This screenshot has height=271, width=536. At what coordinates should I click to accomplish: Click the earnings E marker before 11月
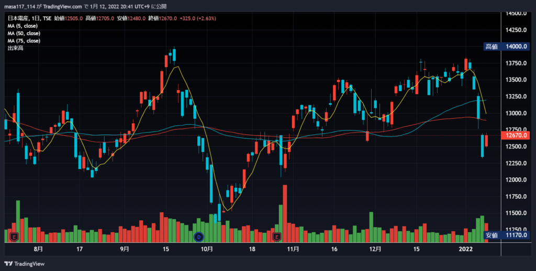coord(277,236)
